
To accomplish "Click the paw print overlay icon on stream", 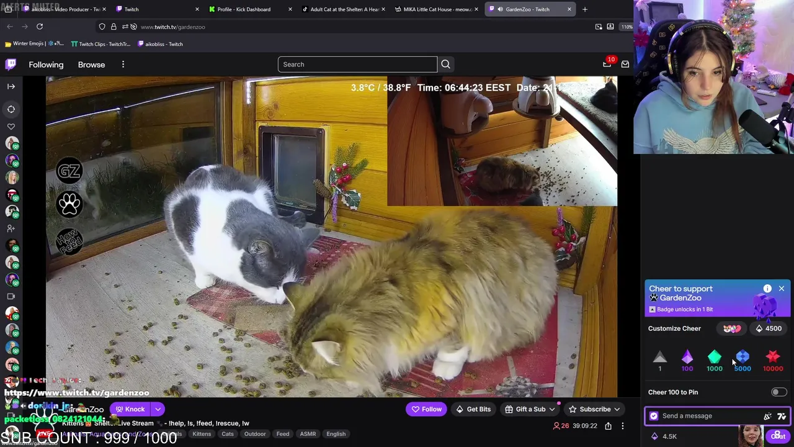I will [69, 204].
